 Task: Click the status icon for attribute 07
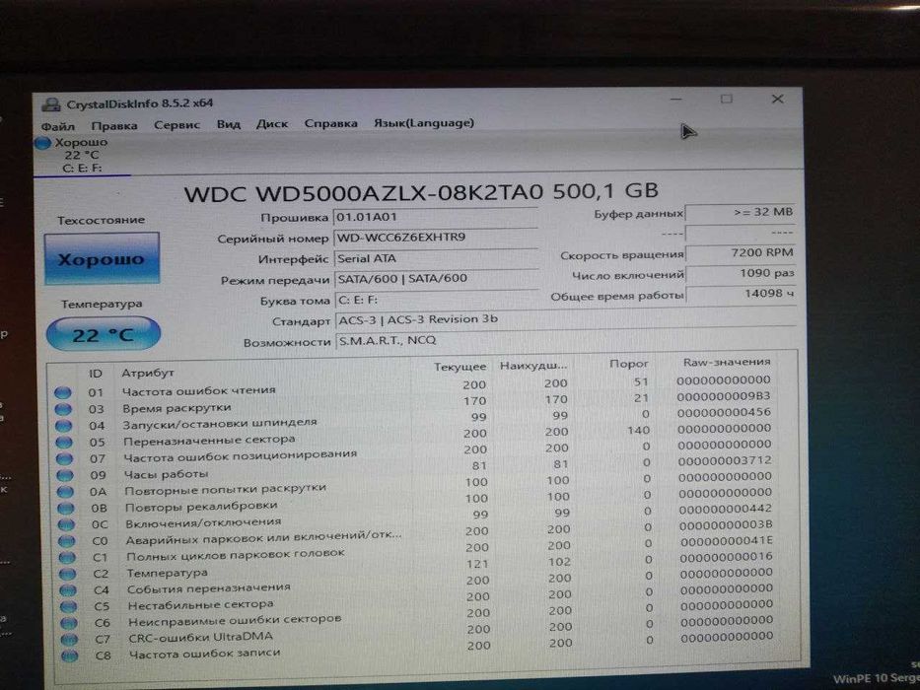(64, 458)
